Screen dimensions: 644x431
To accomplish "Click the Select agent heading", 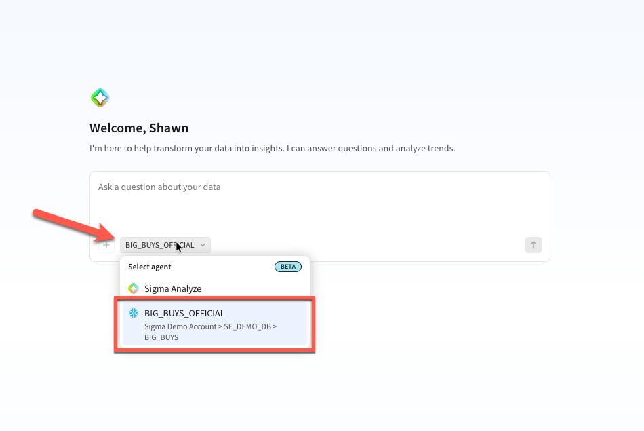I will (x=150, y=267).
